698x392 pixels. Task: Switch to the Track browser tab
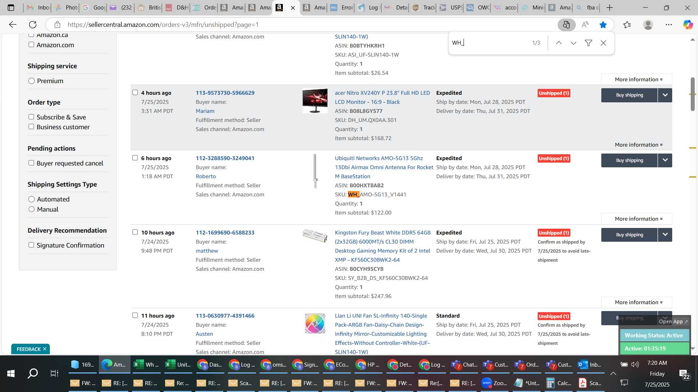(424, 8)
